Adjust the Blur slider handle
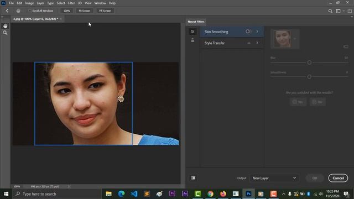The width and height of the screenshot is (354, 199). click(x=309, y=62)
